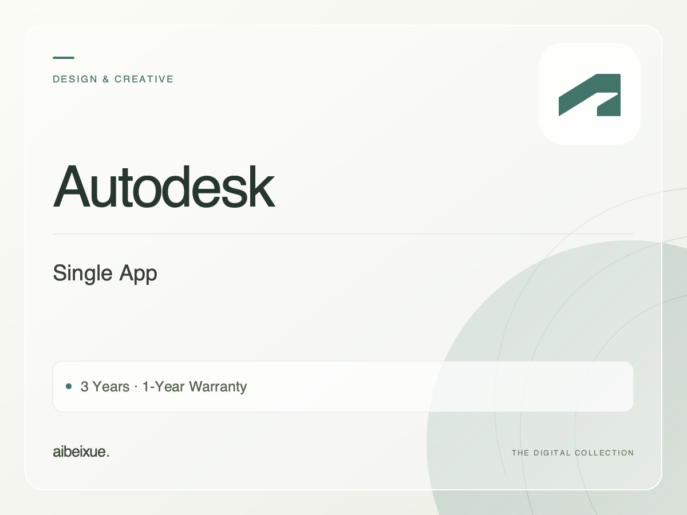Click the 'aibeixue.' brand name
Image resolution: width=687 pixels, height=515 pixels.
tap(81, 451)
